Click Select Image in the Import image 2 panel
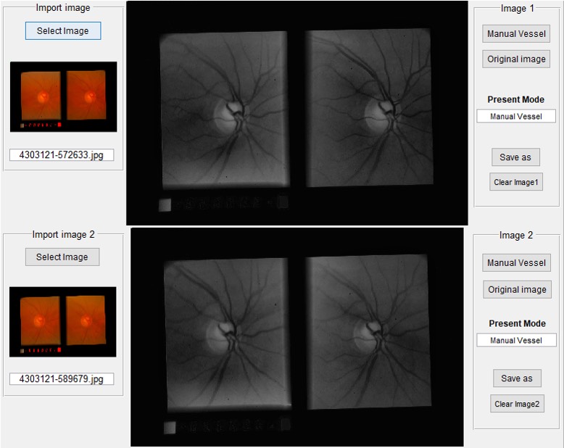Image resolution: width=564 pixels, height=448 pixels. click(62, 257)
